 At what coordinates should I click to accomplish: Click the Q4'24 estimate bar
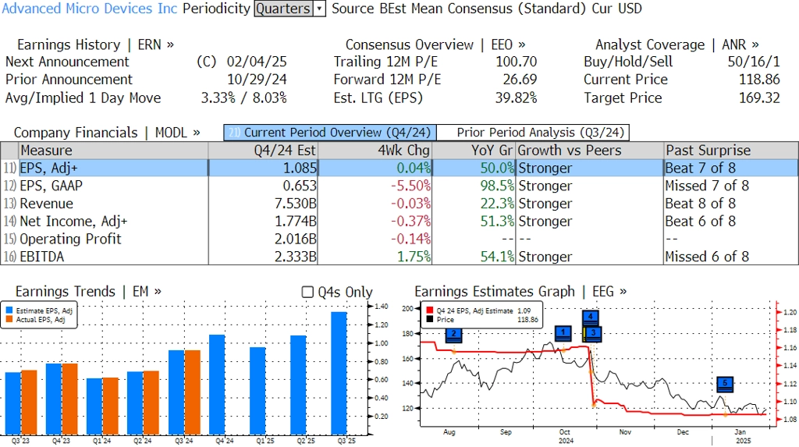tap(217, 385)
